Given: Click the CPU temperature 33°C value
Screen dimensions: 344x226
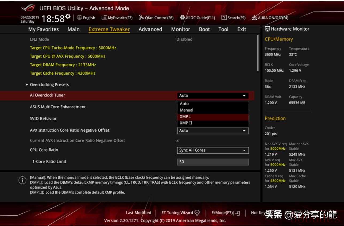Looking at the screenshot, I should (293, 54).
